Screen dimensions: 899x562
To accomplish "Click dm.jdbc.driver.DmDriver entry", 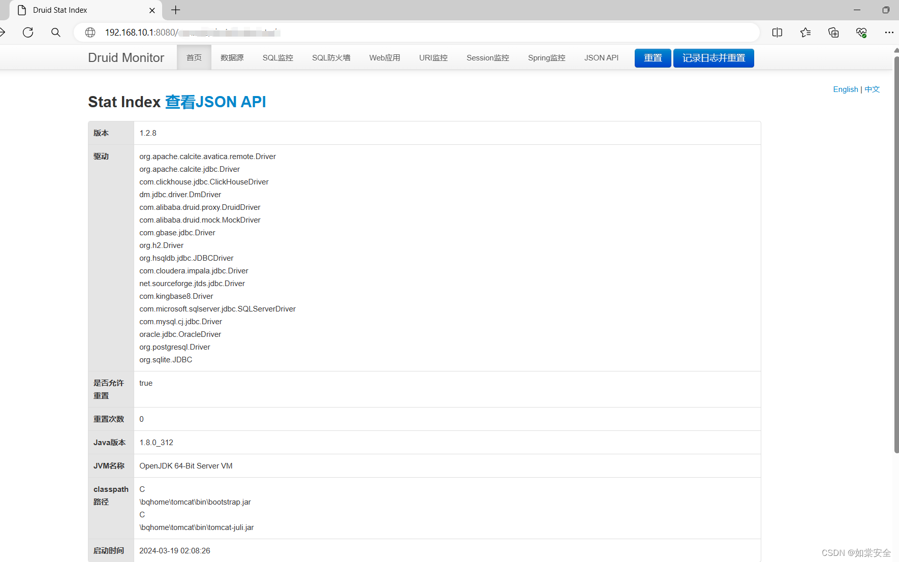I will tap(180, 195).
